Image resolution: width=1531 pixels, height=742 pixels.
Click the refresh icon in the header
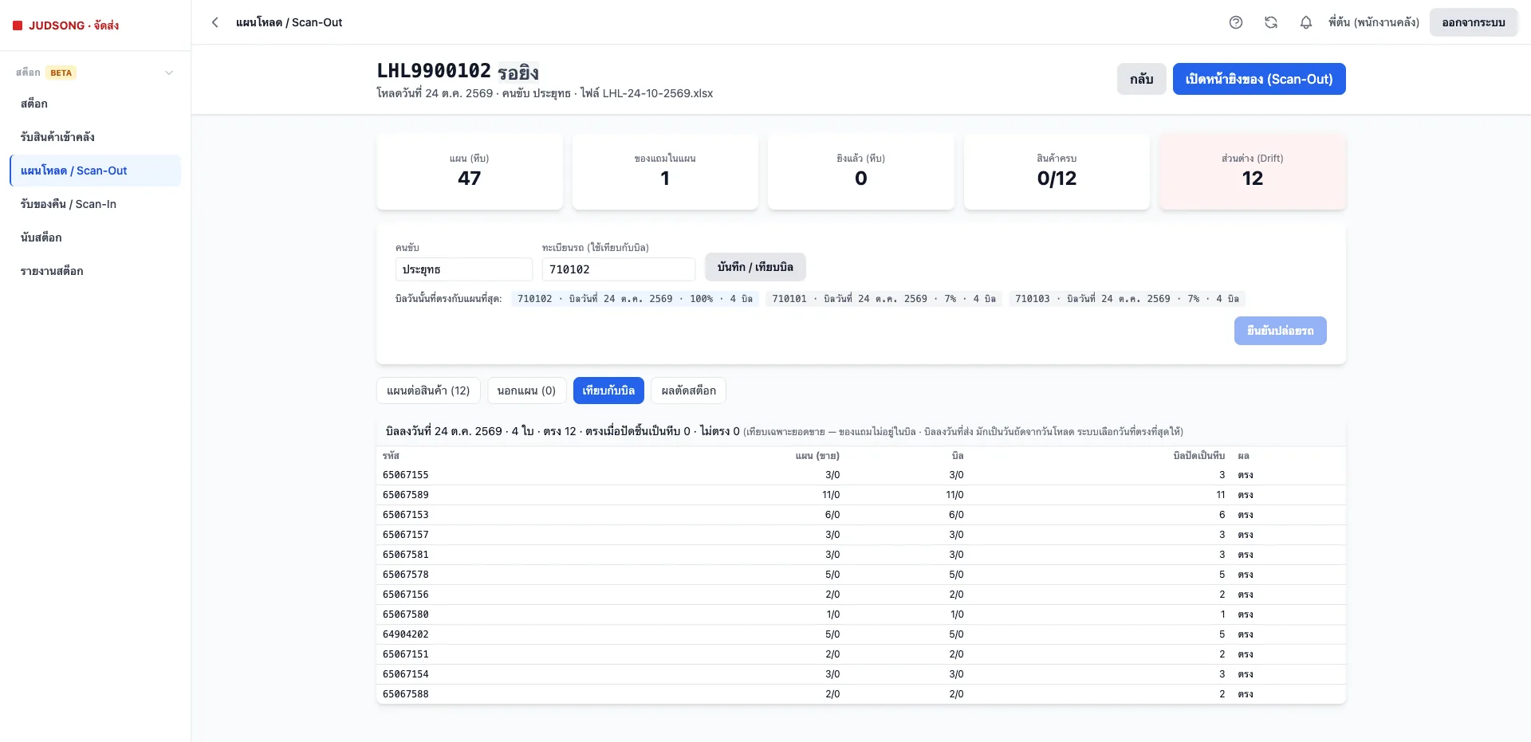[1271, 22]
